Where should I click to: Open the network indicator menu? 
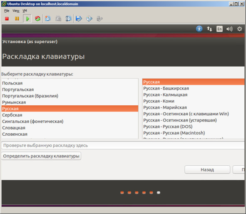click(x=209, y=29)
